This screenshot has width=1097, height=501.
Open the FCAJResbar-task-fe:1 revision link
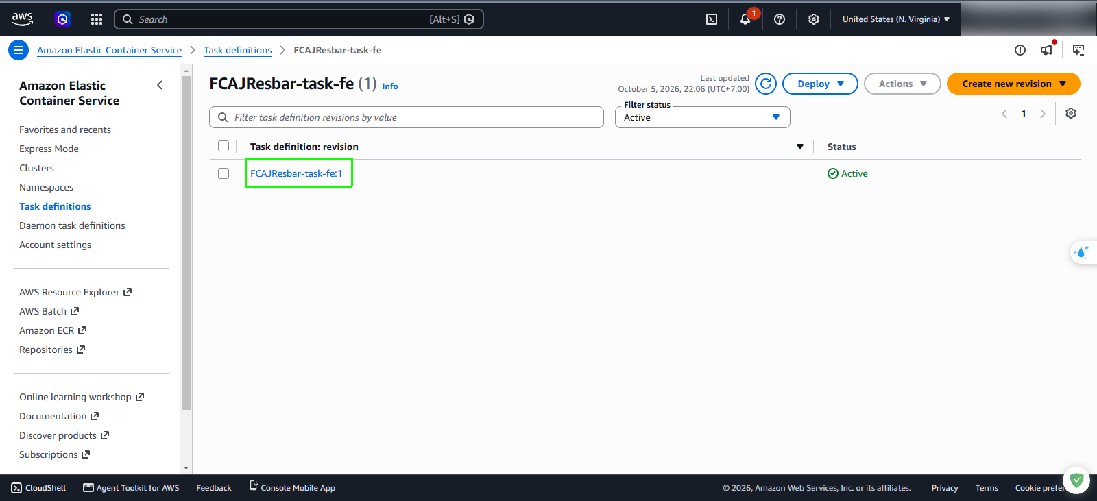point(296,173)
